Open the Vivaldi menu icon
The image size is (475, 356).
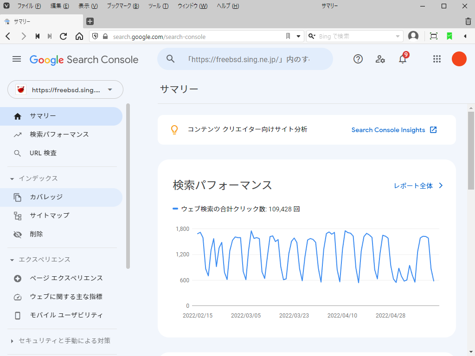click(6, 6)
